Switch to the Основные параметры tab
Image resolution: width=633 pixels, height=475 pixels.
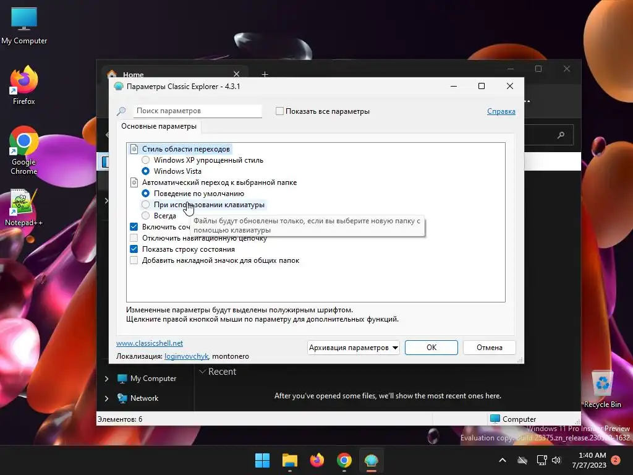[x=159, y=126]
